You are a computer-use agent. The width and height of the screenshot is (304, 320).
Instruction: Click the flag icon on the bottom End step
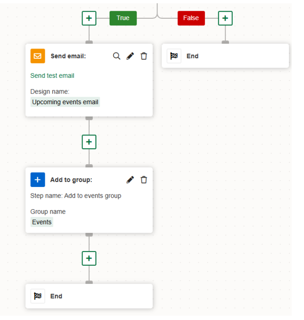[x=38, y=296]
